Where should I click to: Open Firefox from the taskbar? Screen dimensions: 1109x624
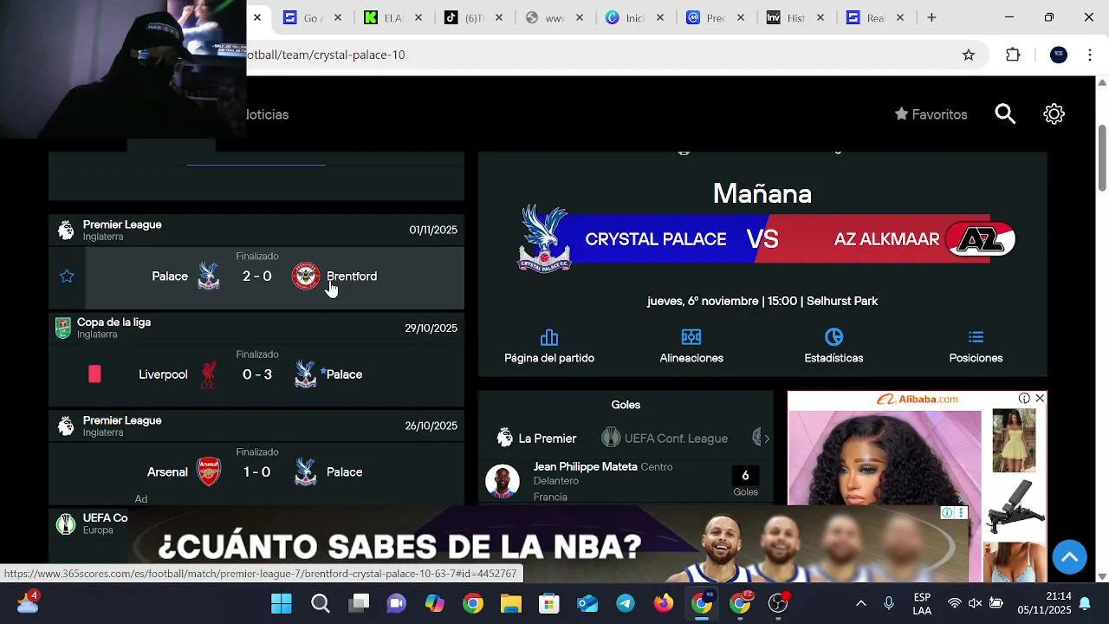[x=664, y=603]
